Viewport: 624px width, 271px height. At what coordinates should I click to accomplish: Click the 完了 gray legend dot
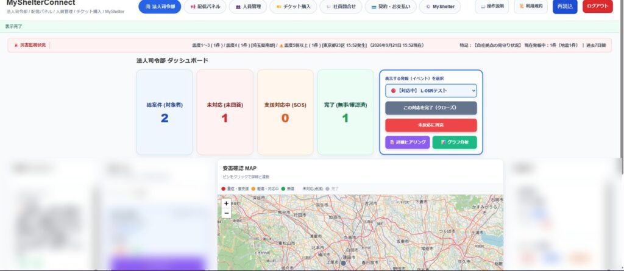point(327,189)
